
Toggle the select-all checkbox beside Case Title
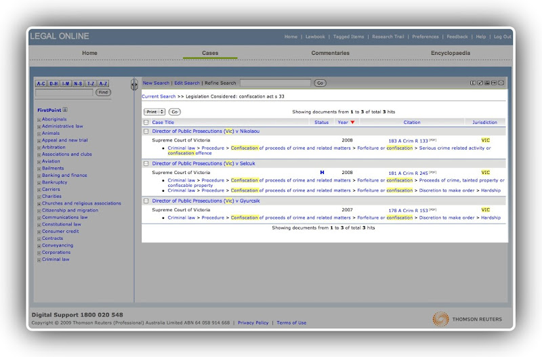coord(146,123)
